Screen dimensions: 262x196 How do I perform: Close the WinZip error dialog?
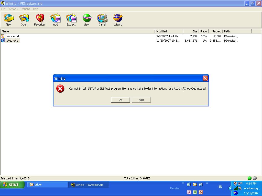pos(205,78)
